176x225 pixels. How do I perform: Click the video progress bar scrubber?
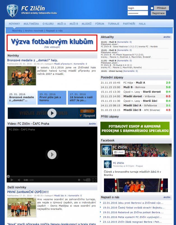coord(8,176)
